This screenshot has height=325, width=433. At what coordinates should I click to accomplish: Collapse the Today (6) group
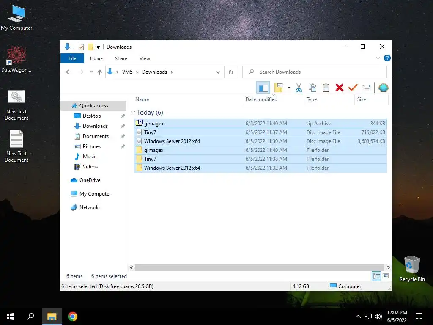[133, 113]
